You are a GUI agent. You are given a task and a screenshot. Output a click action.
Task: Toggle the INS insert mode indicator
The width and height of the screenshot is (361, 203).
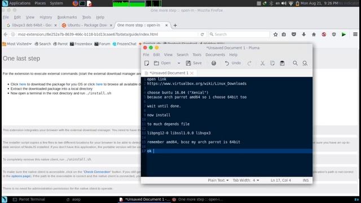(306, 180)
